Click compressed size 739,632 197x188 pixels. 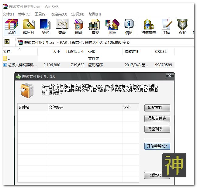click(78, 65)
